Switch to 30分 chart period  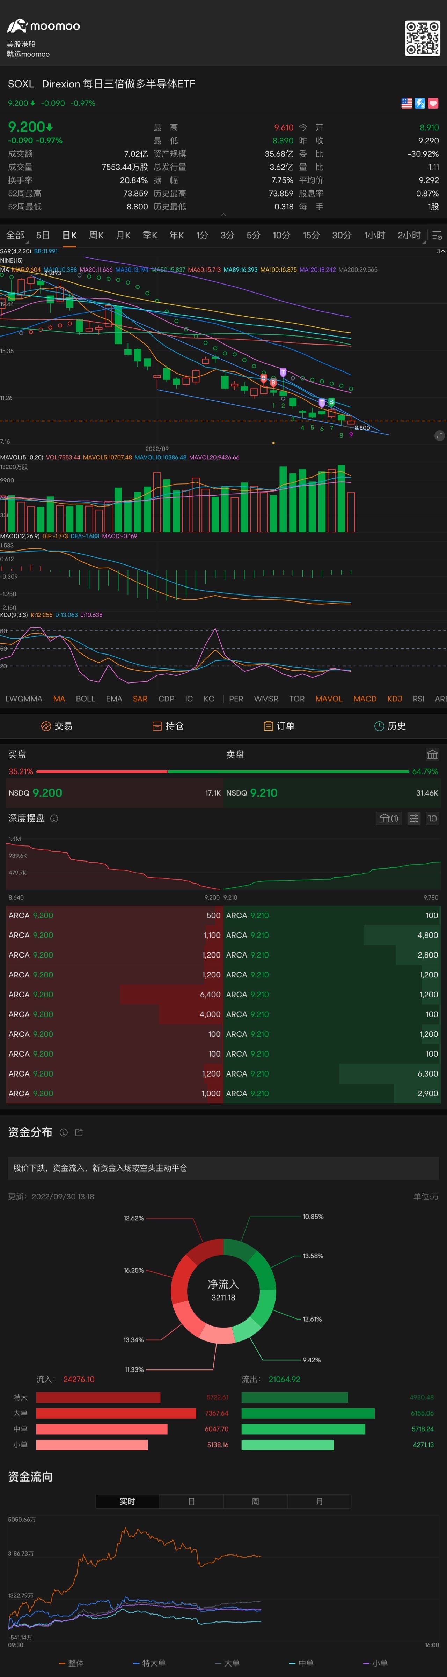coord(342,236)
